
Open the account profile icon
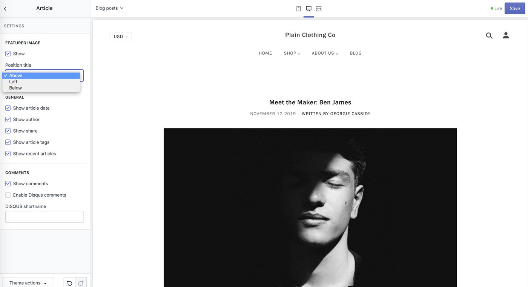point(506,35)
